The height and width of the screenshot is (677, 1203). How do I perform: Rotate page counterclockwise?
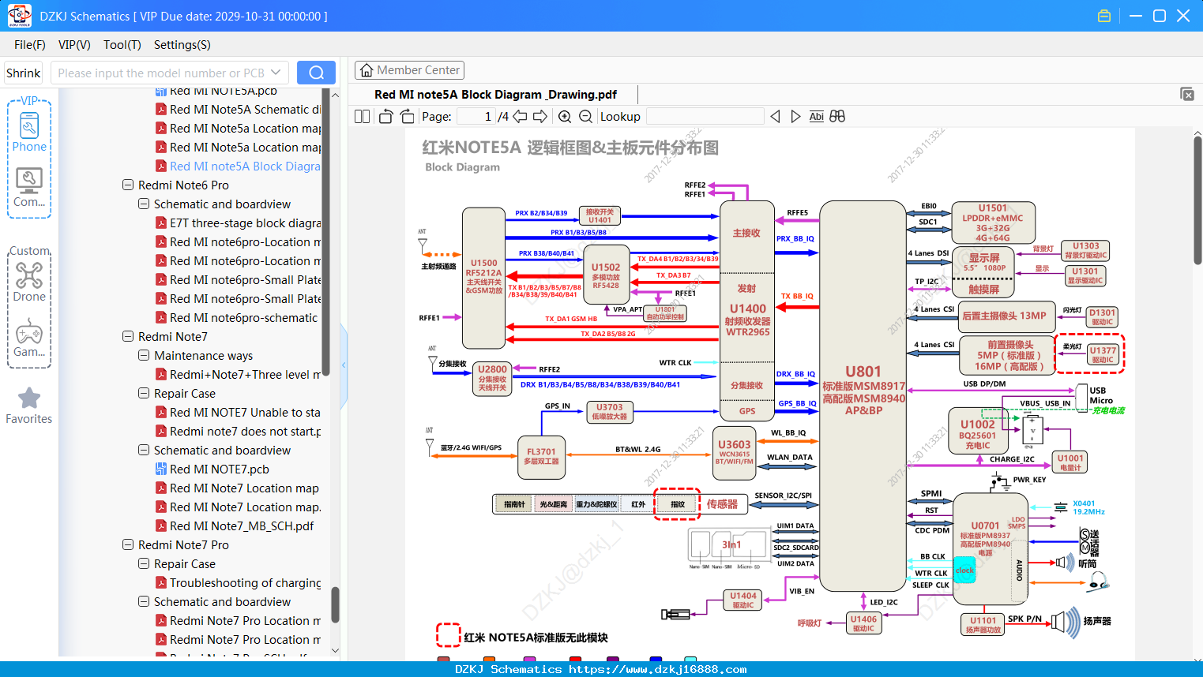[385, 117]
